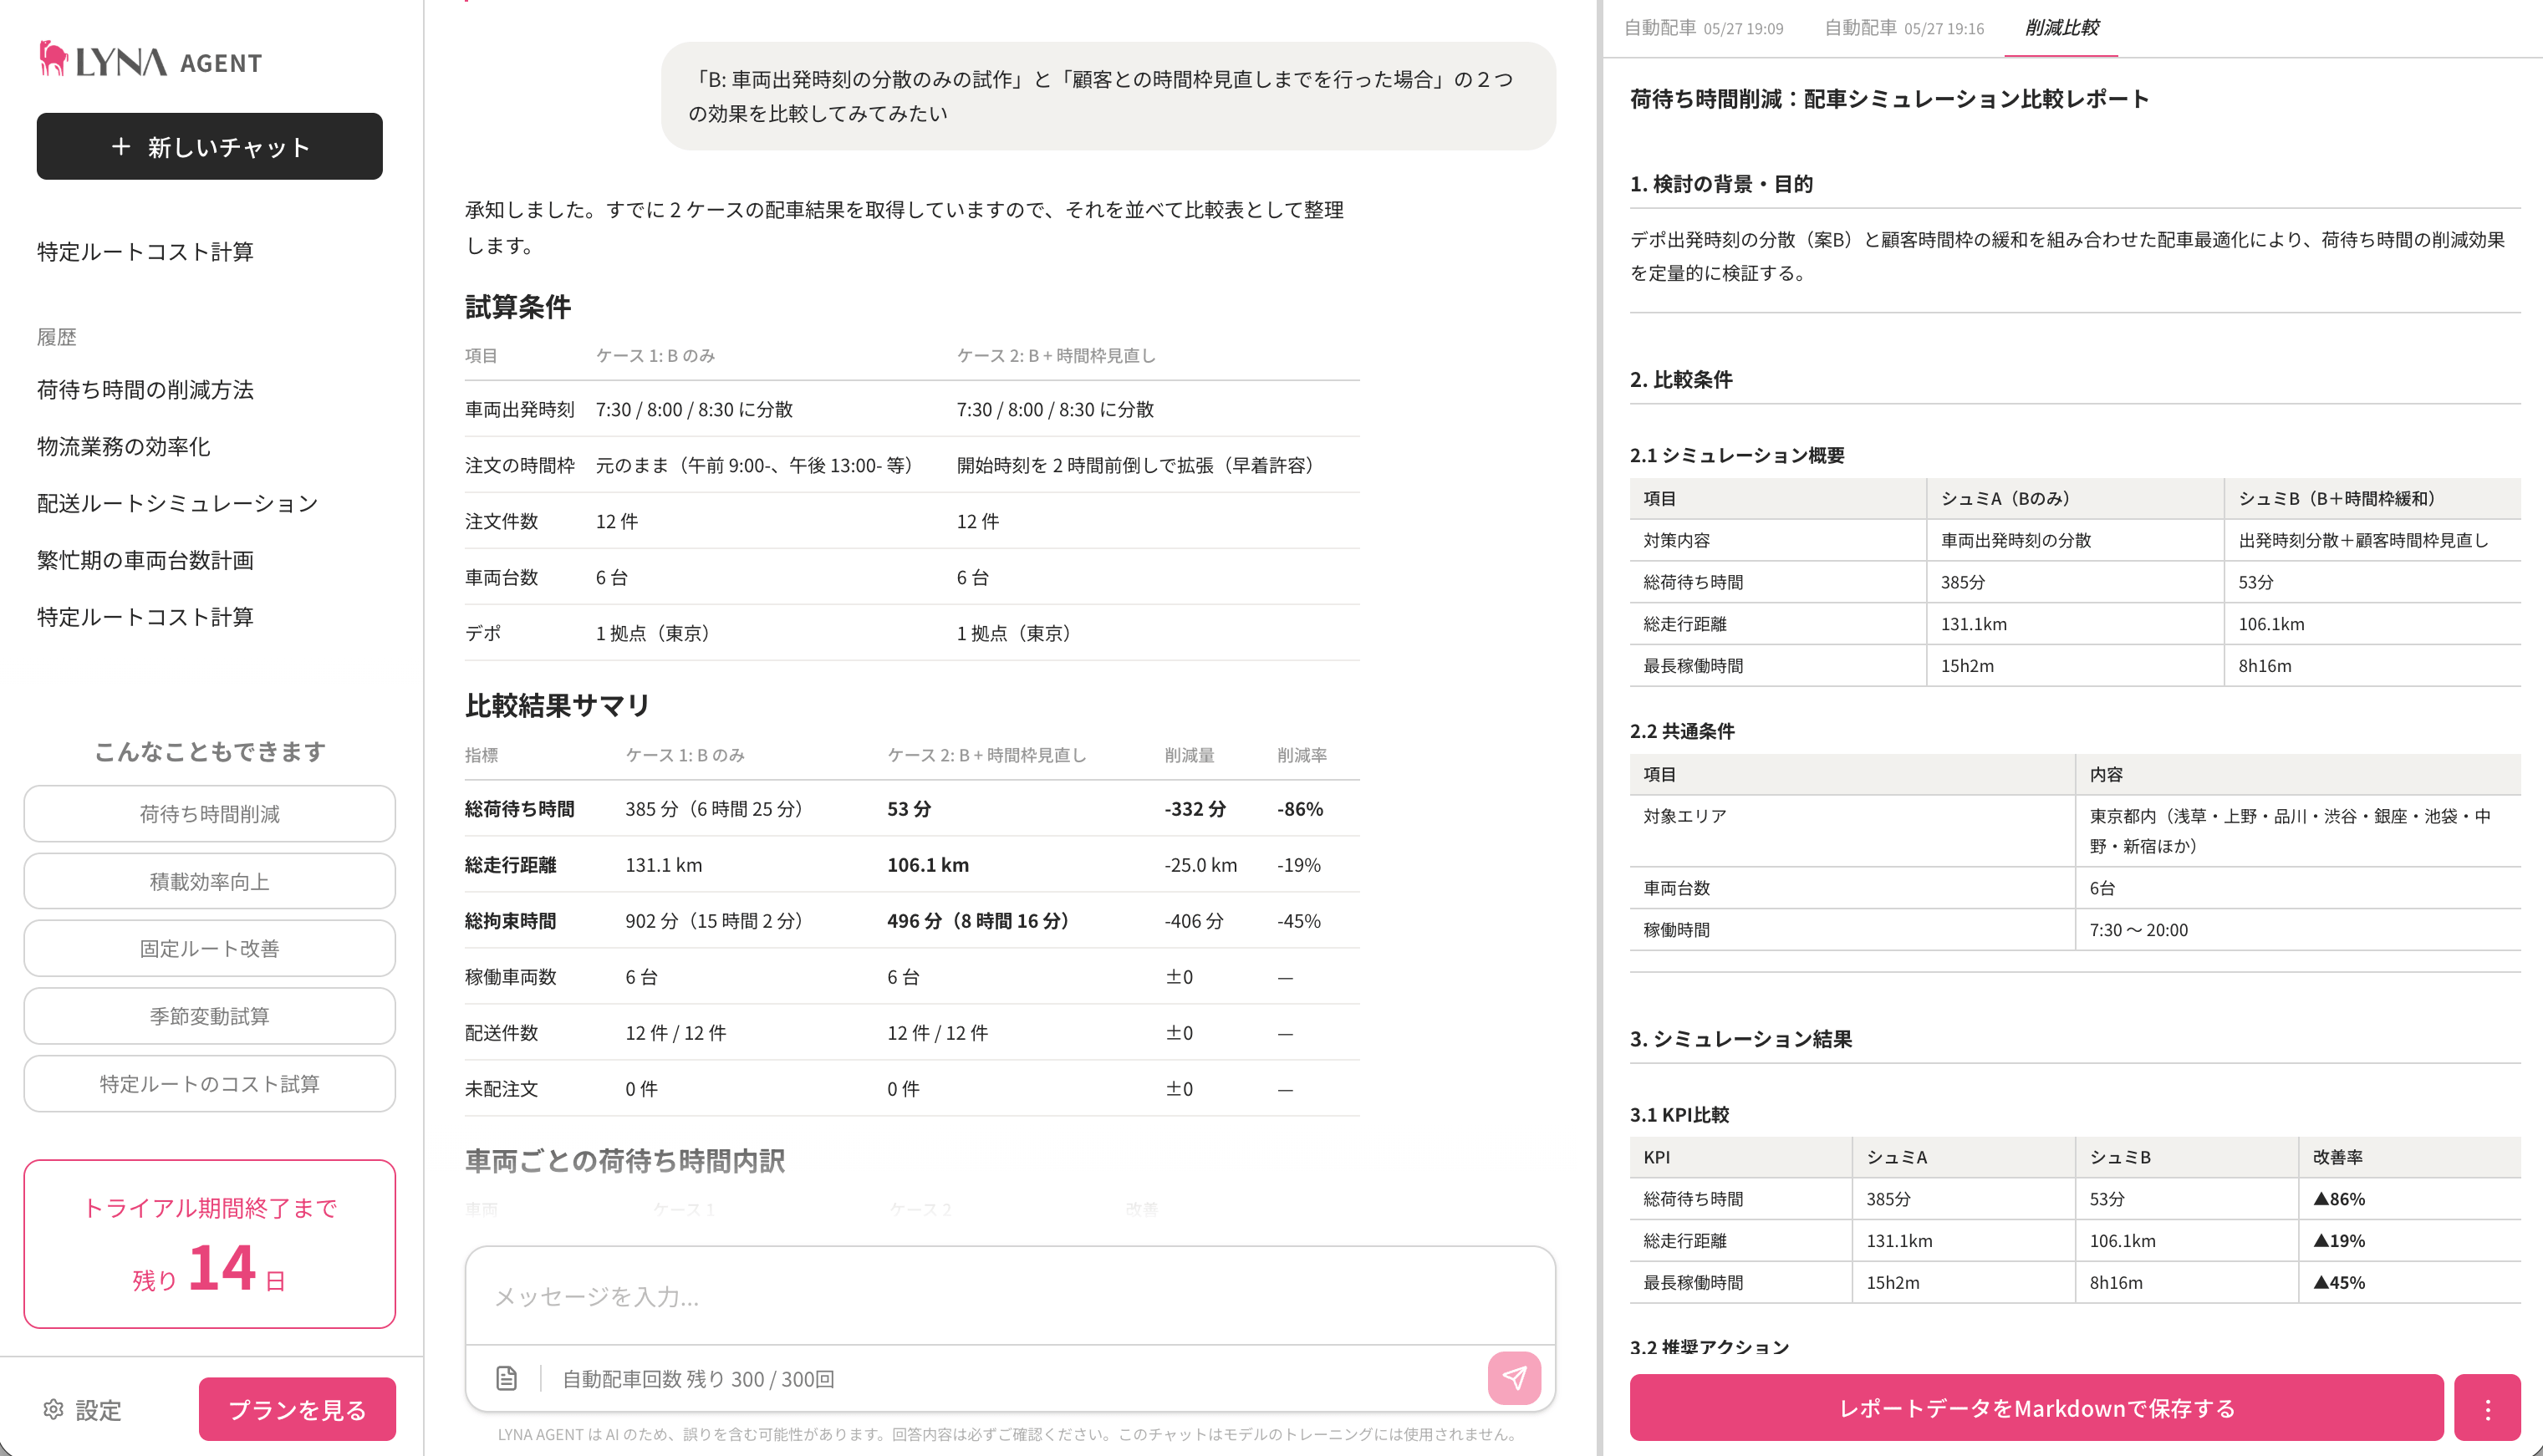Click 車両ごとの荷待ち時間内訳 heading

click(x=625, y=1160)
